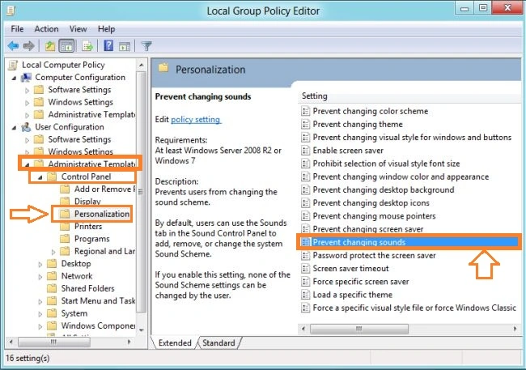The image size is (526, 370).
Task: Select Prevent changing desktop background
Action: 384,189
